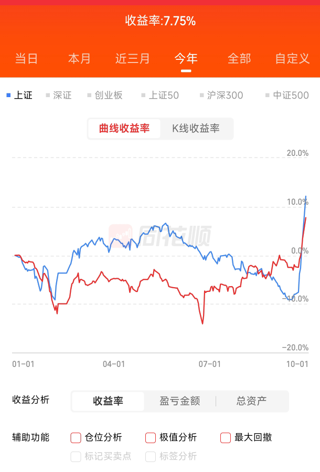This screenshot has width=320, height=472.
Task: Switch analysis to 总资产
Action: [x=251, y=401]
